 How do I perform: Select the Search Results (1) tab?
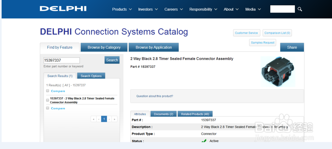coord(60,76)
